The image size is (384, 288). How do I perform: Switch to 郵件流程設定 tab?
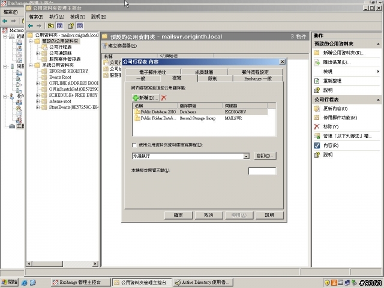(x=255, y=72)
